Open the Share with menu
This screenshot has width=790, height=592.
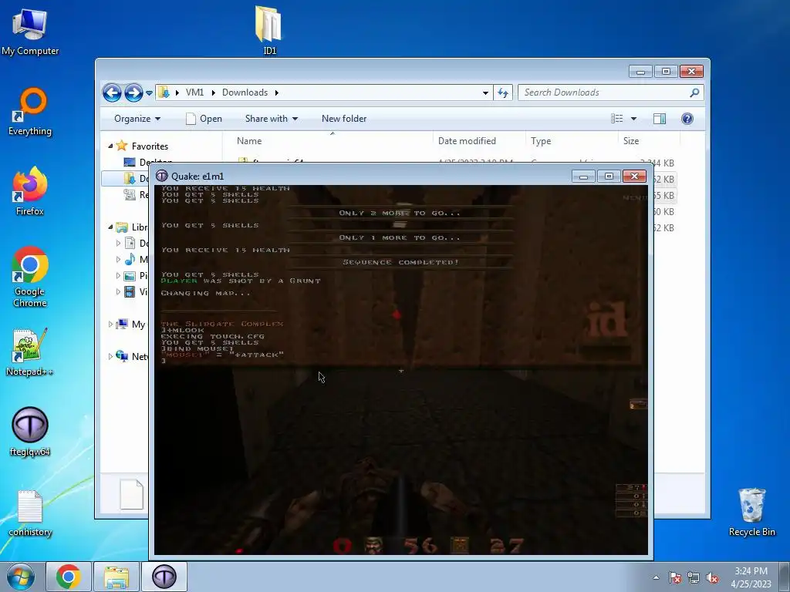tap(271, 119)
